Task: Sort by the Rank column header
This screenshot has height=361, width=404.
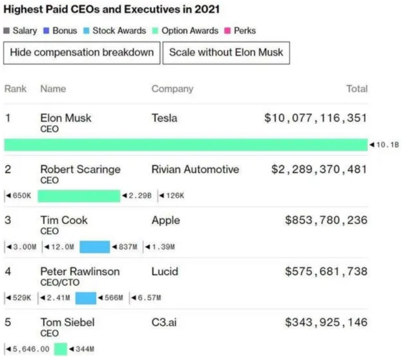Action: [x=15, y=89]
